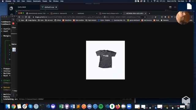Open a new Chrome tab

149,13
